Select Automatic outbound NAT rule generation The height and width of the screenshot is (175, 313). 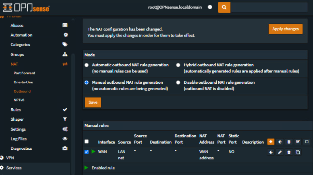pos(86,65)
